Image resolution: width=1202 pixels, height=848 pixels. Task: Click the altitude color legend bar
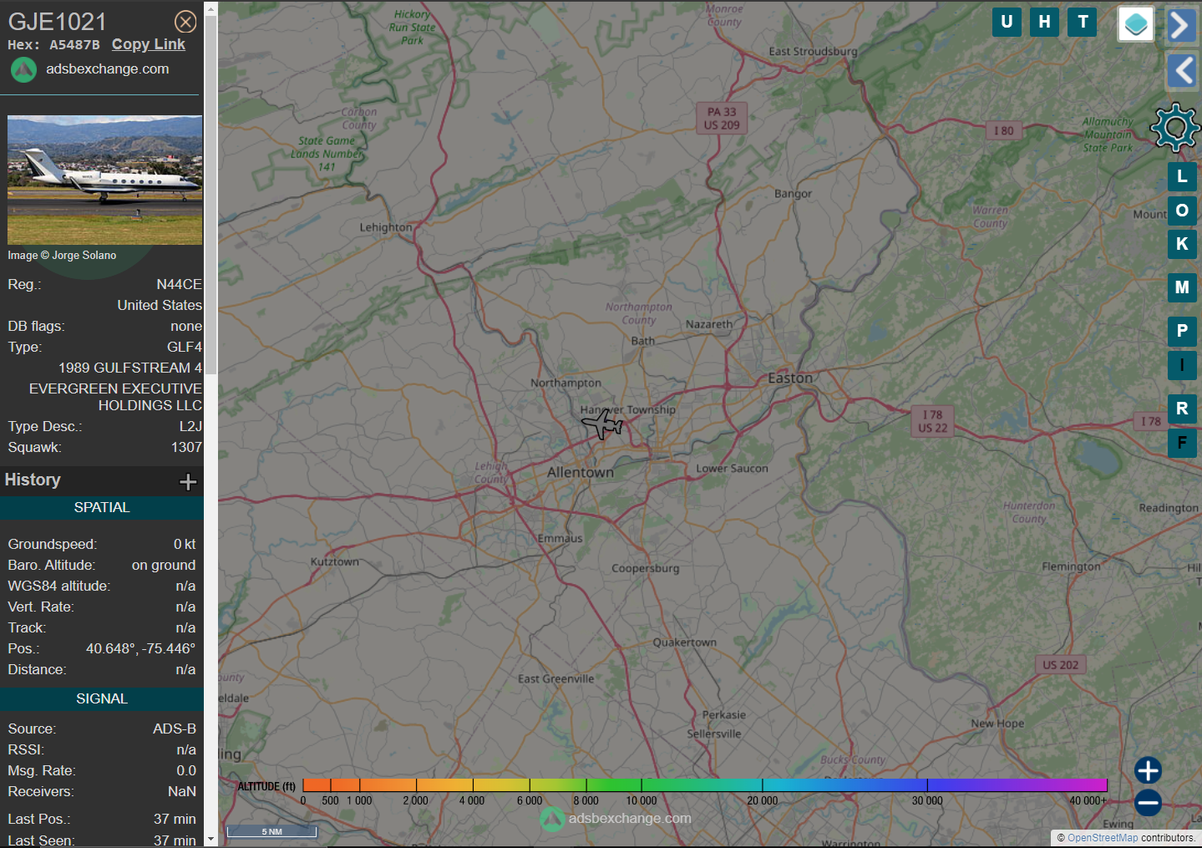(704, 785)
